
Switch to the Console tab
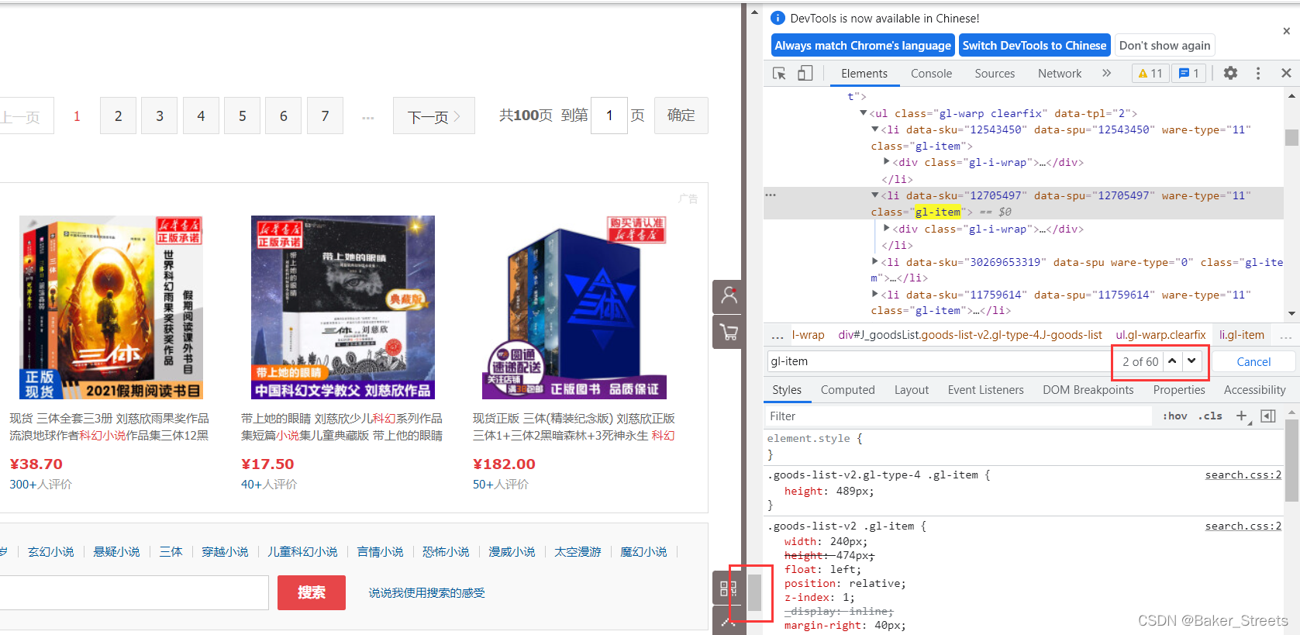pyautogui.click(x=931, y=74)
